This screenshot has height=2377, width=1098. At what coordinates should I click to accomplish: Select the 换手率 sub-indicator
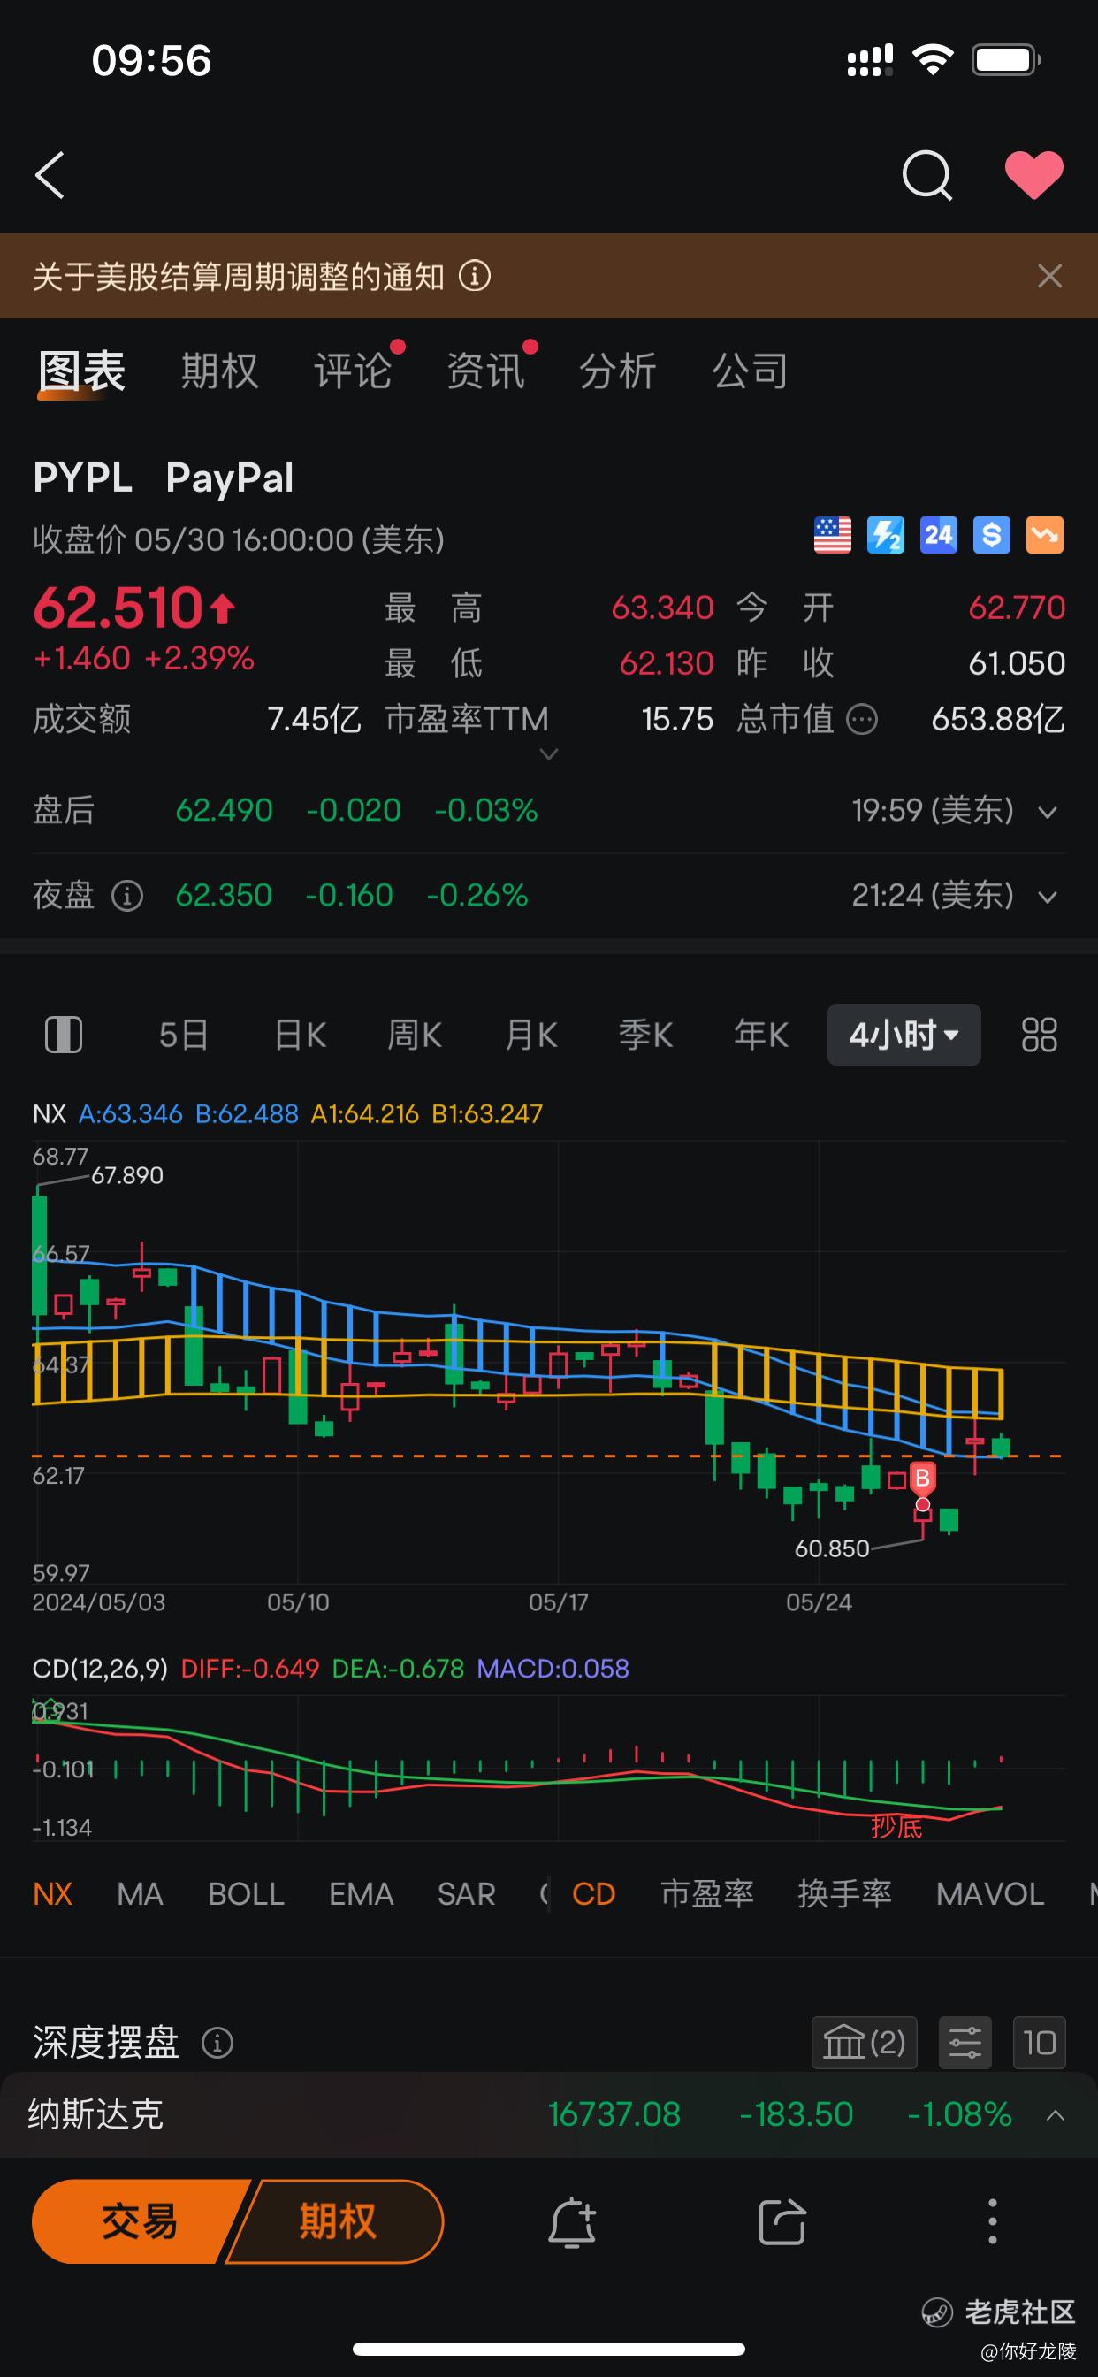pos(844,1893)
